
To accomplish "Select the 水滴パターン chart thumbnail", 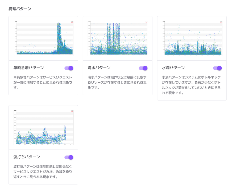I will (192, 38).
